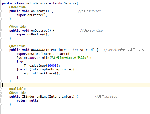The height and width of the screenshot is (114, 150).
Task: Click the @Override annotation above onCreate
Action: [x=17, y=7]
